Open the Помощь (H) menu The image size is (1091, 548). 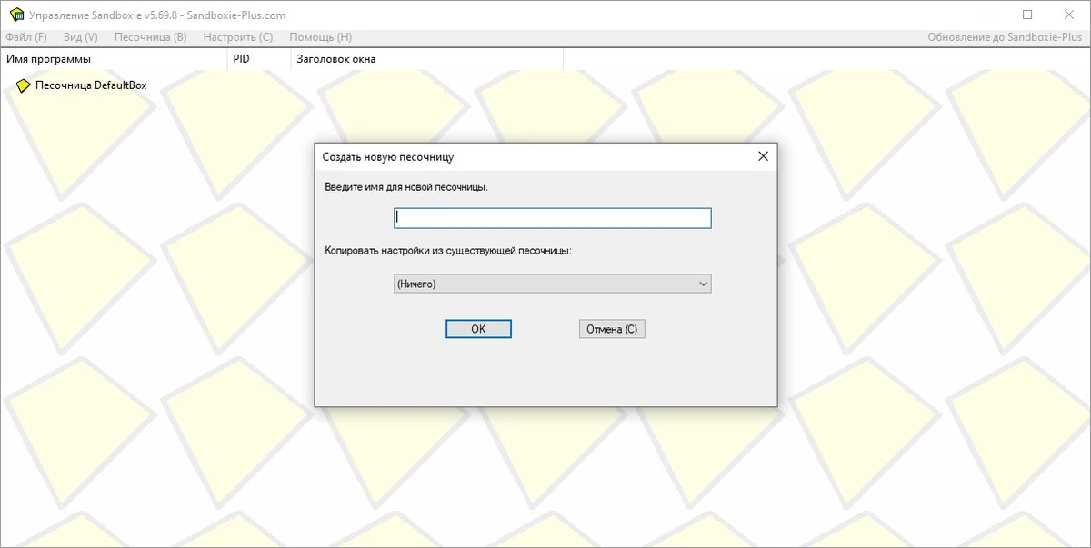(320, 37)
